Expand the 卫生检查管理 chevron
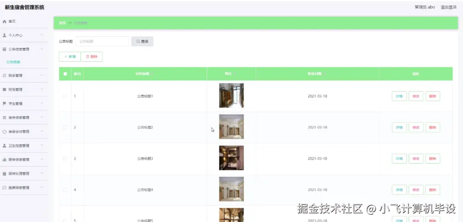The image size is (463, 222). click(x=42, y=145)
